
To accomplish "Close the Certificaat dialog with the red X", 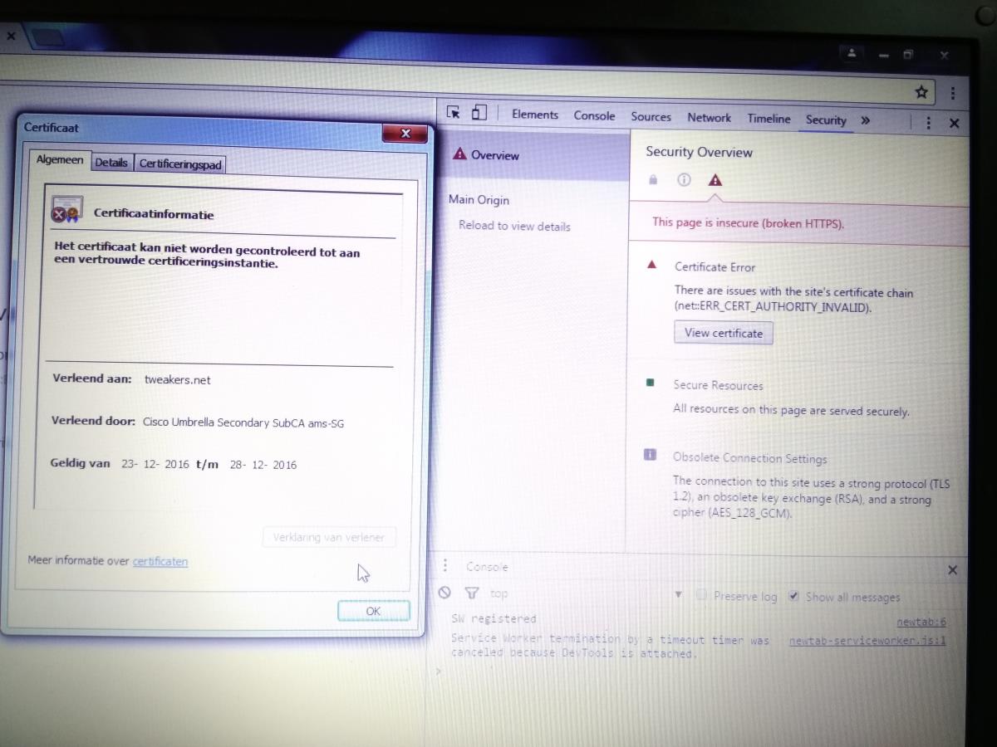I will [x=405, y=133].
